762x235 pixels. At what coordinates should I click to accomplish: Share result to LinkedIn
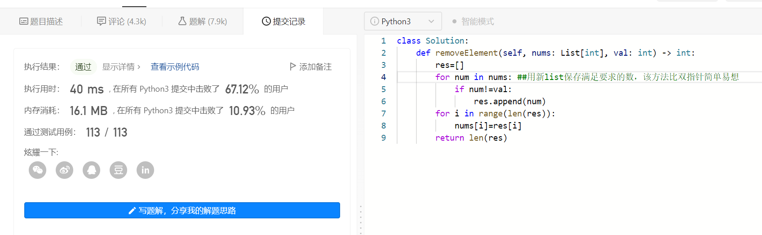pyautogui.click(x=146, y=170)
